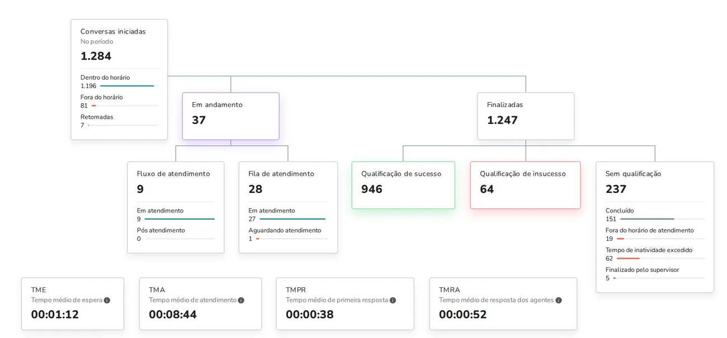Click the "1.196" value under Dentro do horário
This screenshot has height=338, width=727.
(88, 86)
